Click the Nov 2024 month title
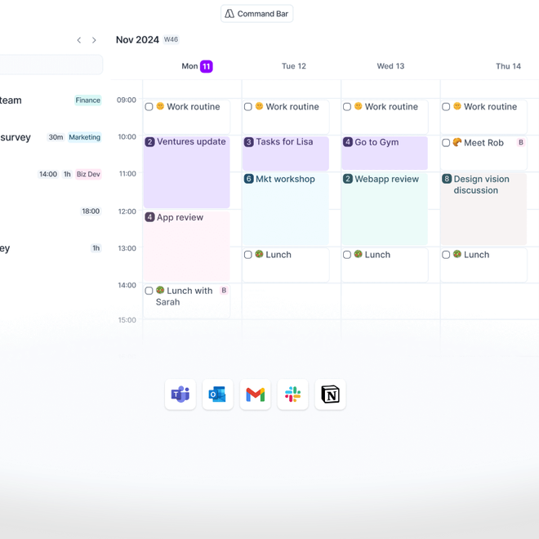This screenshot has width=539, height=539. click(x=137, y=40)
